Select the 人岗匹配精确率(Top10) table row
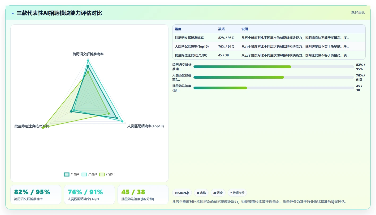 click(x=269, y=47)
